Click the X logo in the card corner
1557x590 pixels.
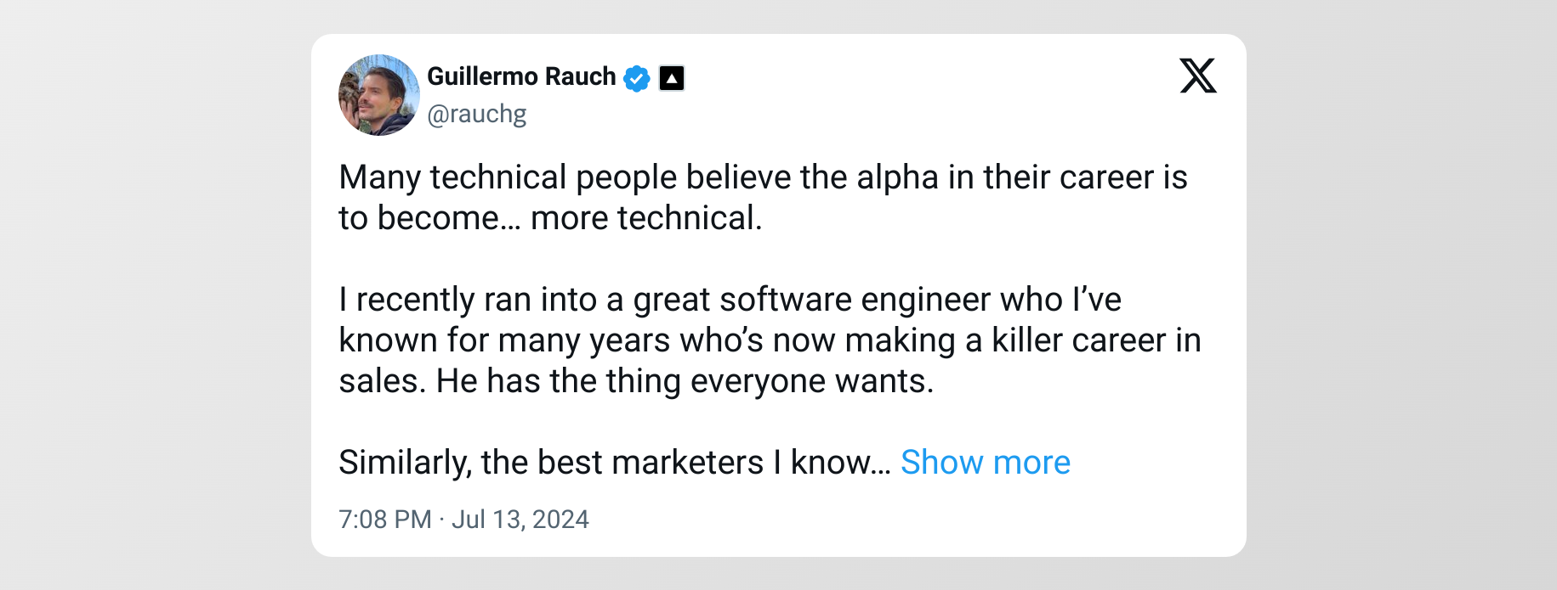pyautogui.click(x=1197, y=76)
